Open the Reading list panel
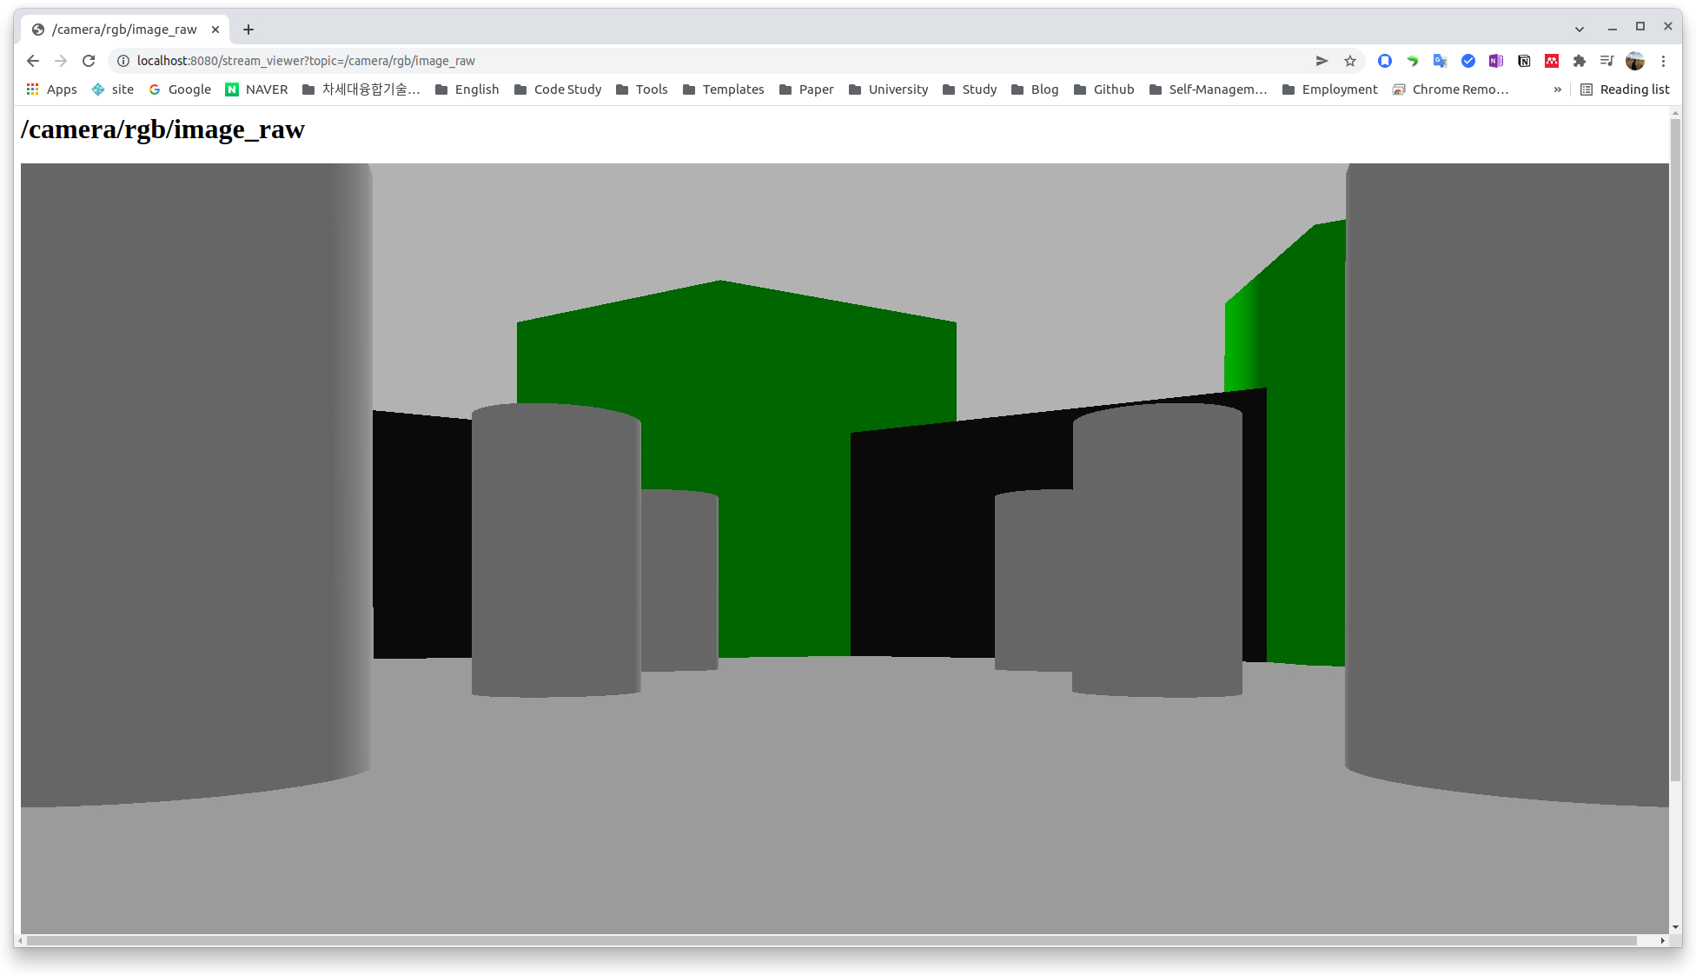The width and height of the screenshot is (1696, 975). coord(1625,90)
